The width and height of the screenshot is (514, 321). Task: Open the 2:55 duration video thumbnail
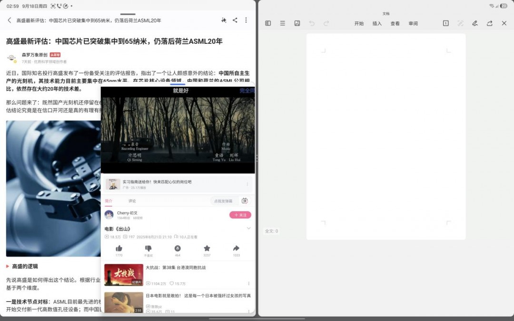coord(124,302)
